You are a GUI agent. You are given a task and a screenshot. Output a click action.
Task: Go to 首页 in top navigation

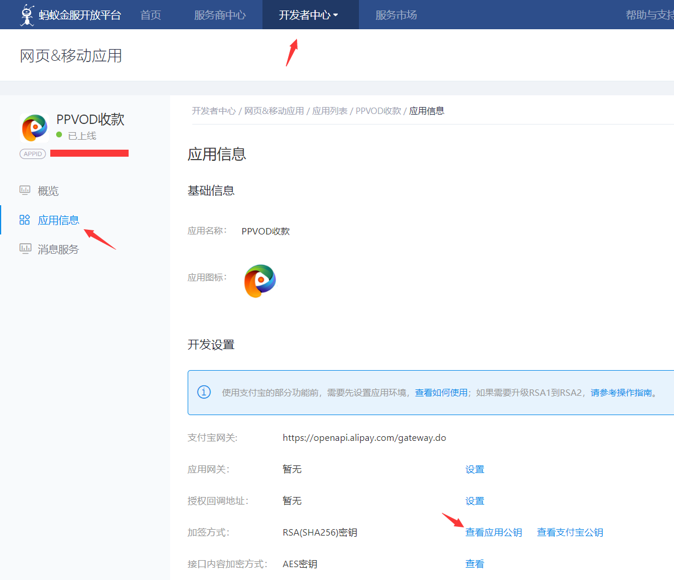(151, 15)
